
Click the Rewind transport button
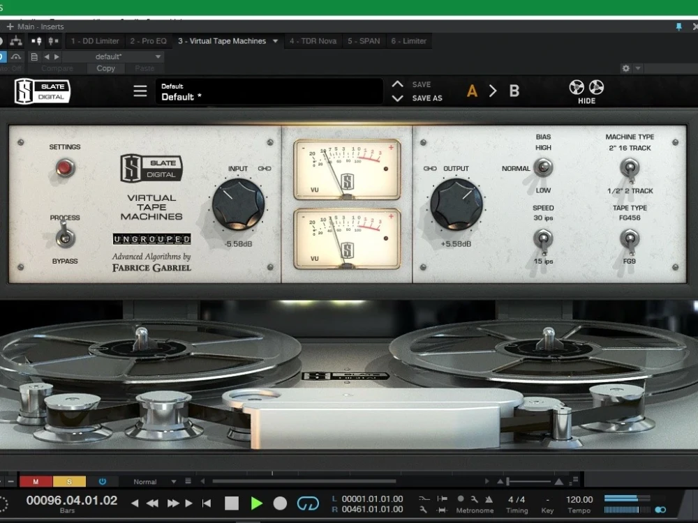point(152,503)
